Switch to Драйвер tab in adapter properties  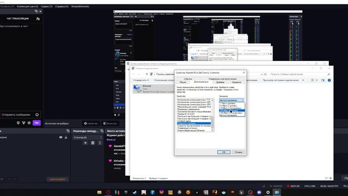click(220, 82)
